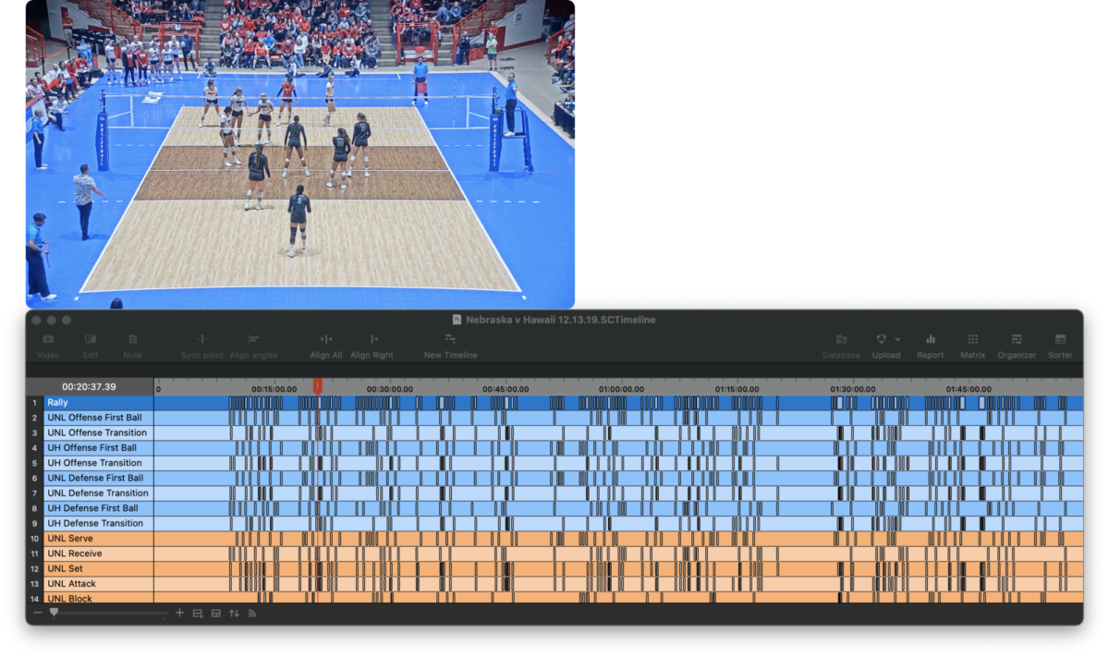The image size is (1109, 657).
Task: Click the reorder rows arrows icon
Action: point(233,612)
